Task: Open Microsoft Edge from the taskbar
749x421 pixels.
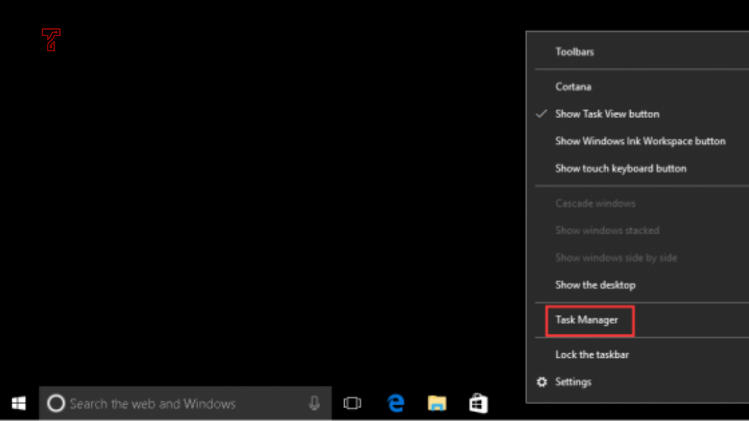Action: tap(396, 403)
